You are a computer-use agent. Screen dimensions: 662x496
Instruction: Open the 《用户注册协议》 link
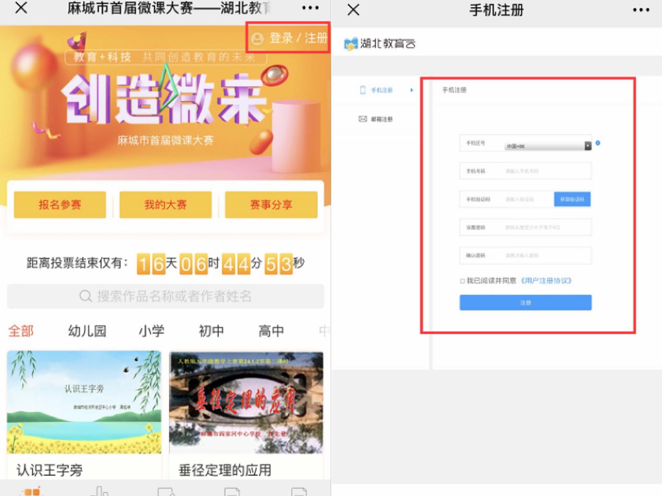546,281
